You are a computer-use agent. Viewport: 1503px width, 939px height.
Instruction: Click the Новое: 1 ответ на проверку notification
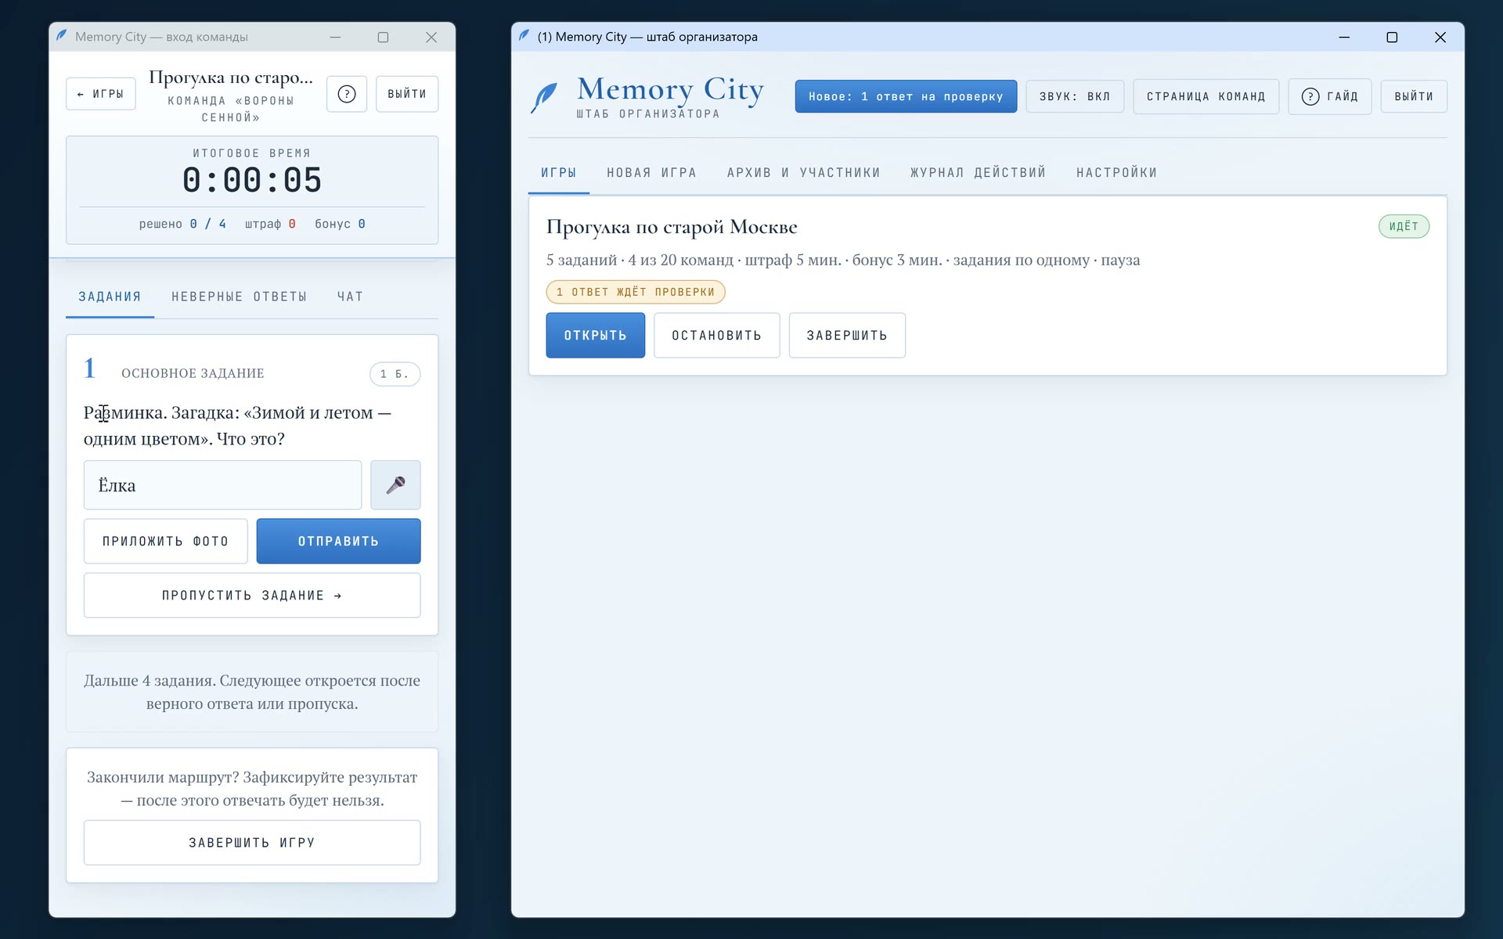click(906, 96)
